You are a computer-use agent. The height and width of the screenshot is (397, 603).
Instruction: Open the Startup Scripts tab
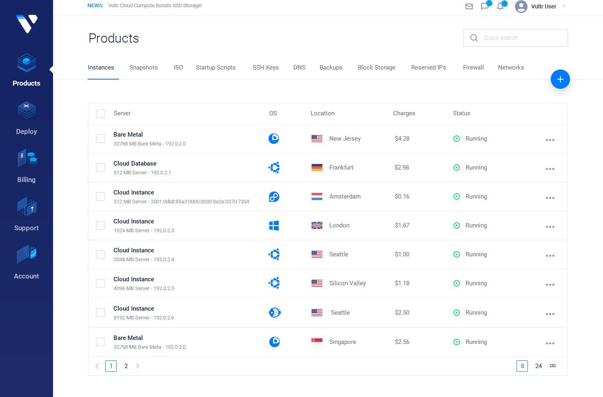point(215,68)
